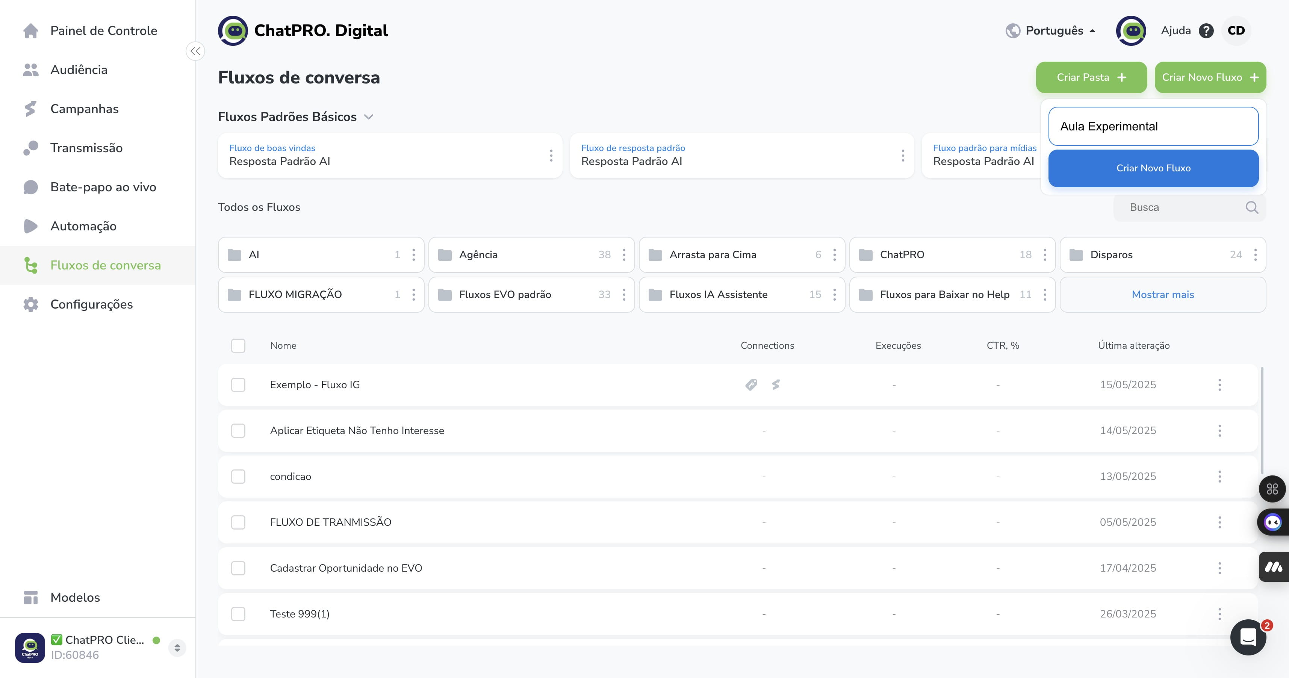The image size is (1289, 678).
Task: Open three-dot menu for Arrasta para Cima folder
Action: click(x=834, y=255)
